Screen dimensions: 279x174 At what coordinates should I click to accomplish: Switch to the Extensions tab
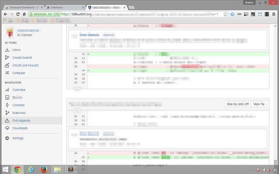pyautogui.click(x=64, y=7)
